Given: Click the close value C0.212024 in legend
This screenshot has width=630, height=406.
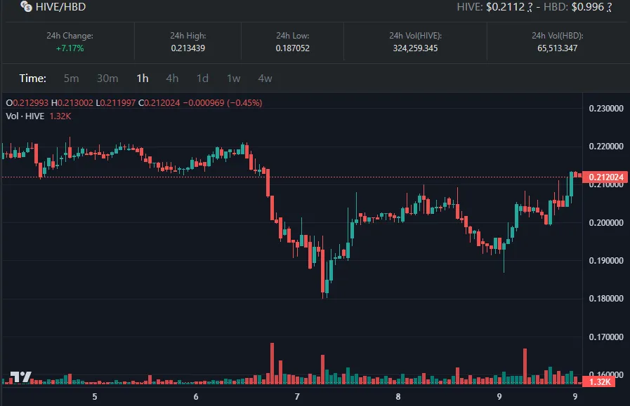Looking at the screenshot, I should tap(159, 102).
